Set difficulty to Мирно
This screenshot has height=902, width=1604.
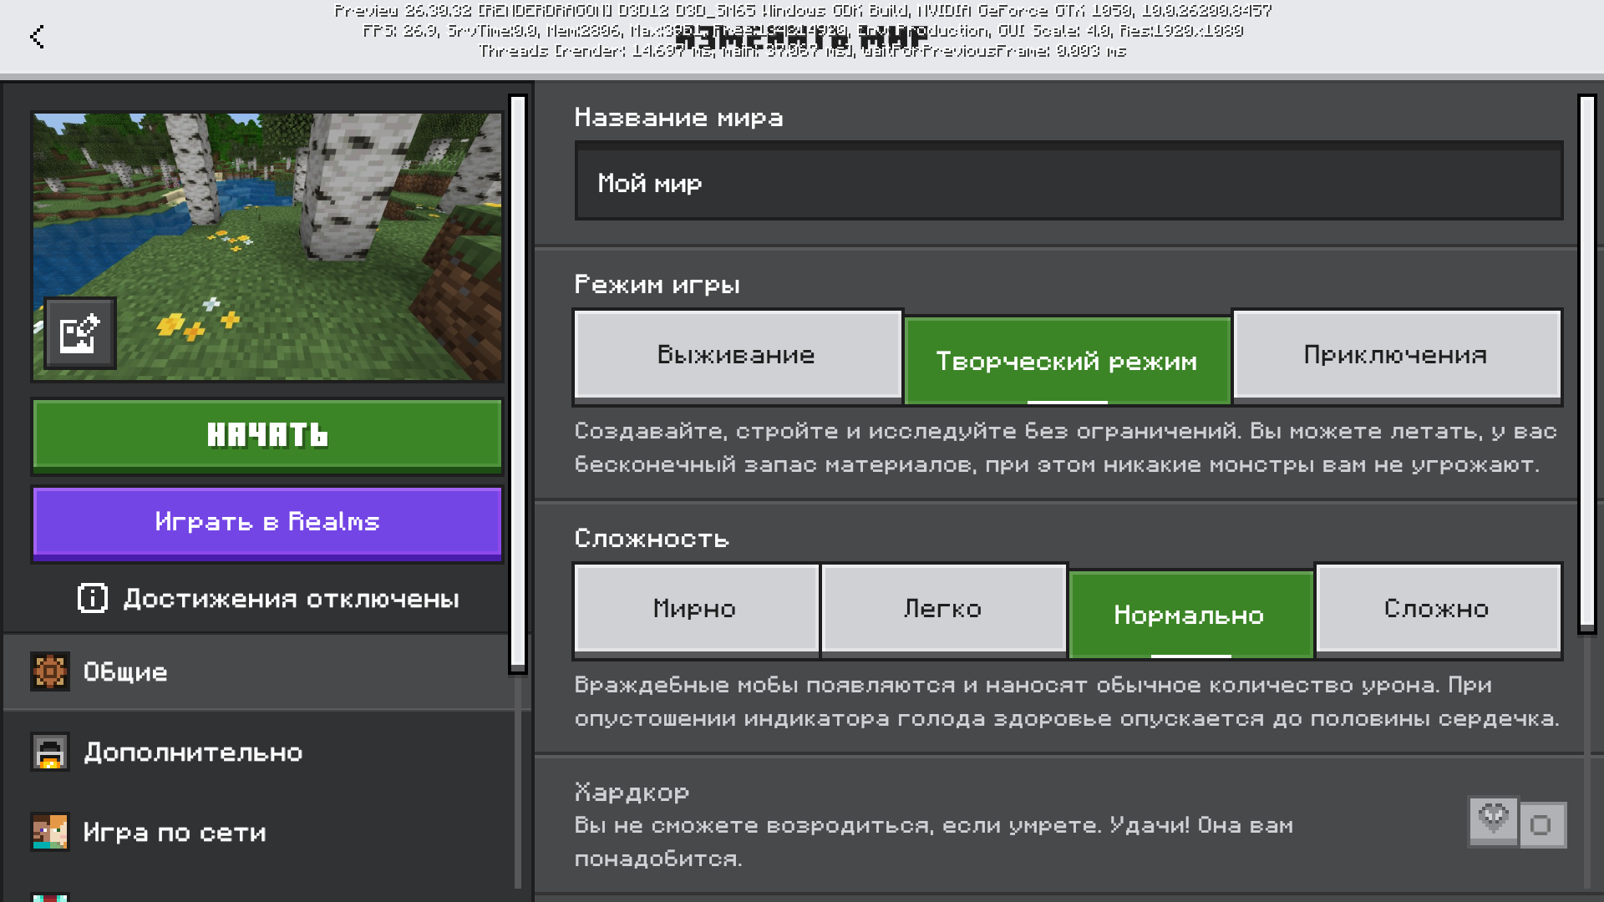point(696,609)
